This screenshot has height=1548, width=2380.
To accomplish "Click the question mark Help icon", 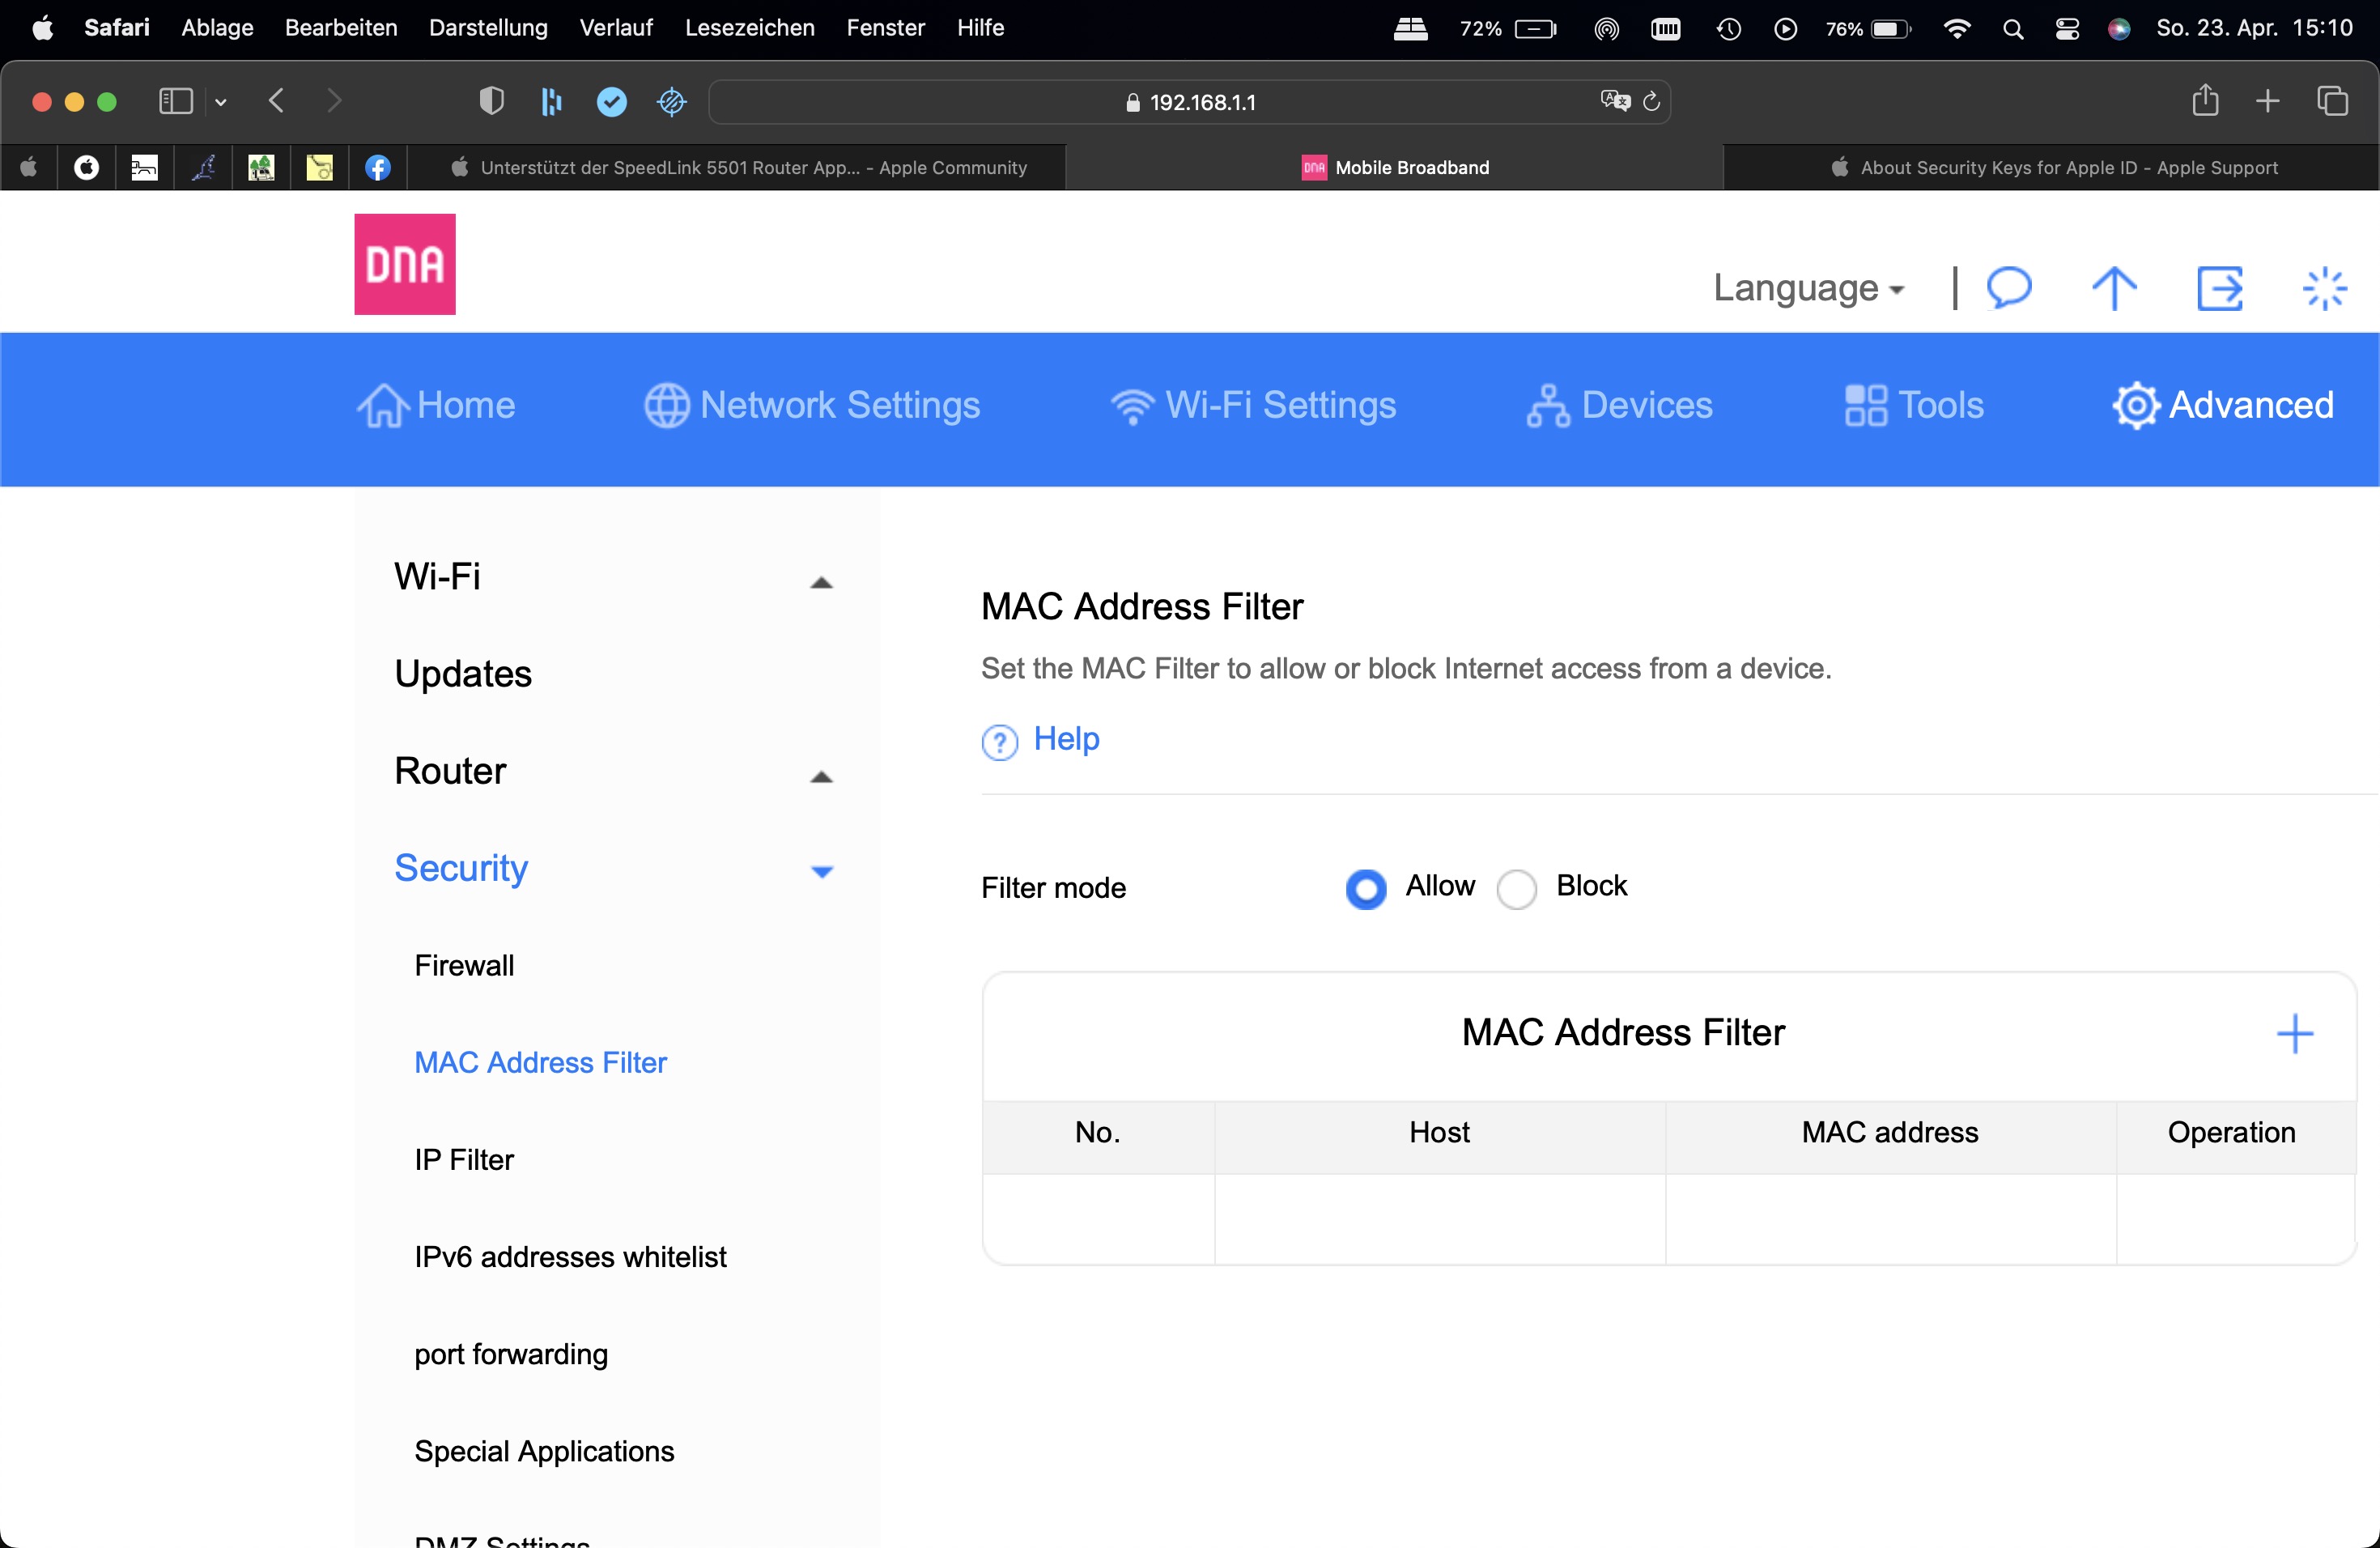I will point(999,741).
